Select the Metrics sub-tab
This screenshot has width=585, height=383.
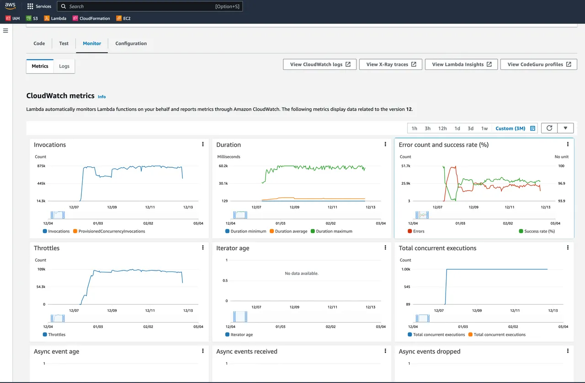point(40,66)
